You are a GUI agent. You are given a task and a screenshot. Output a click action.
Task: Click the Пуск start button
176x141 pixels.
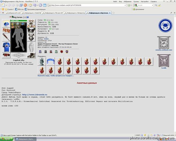(6, 139)
